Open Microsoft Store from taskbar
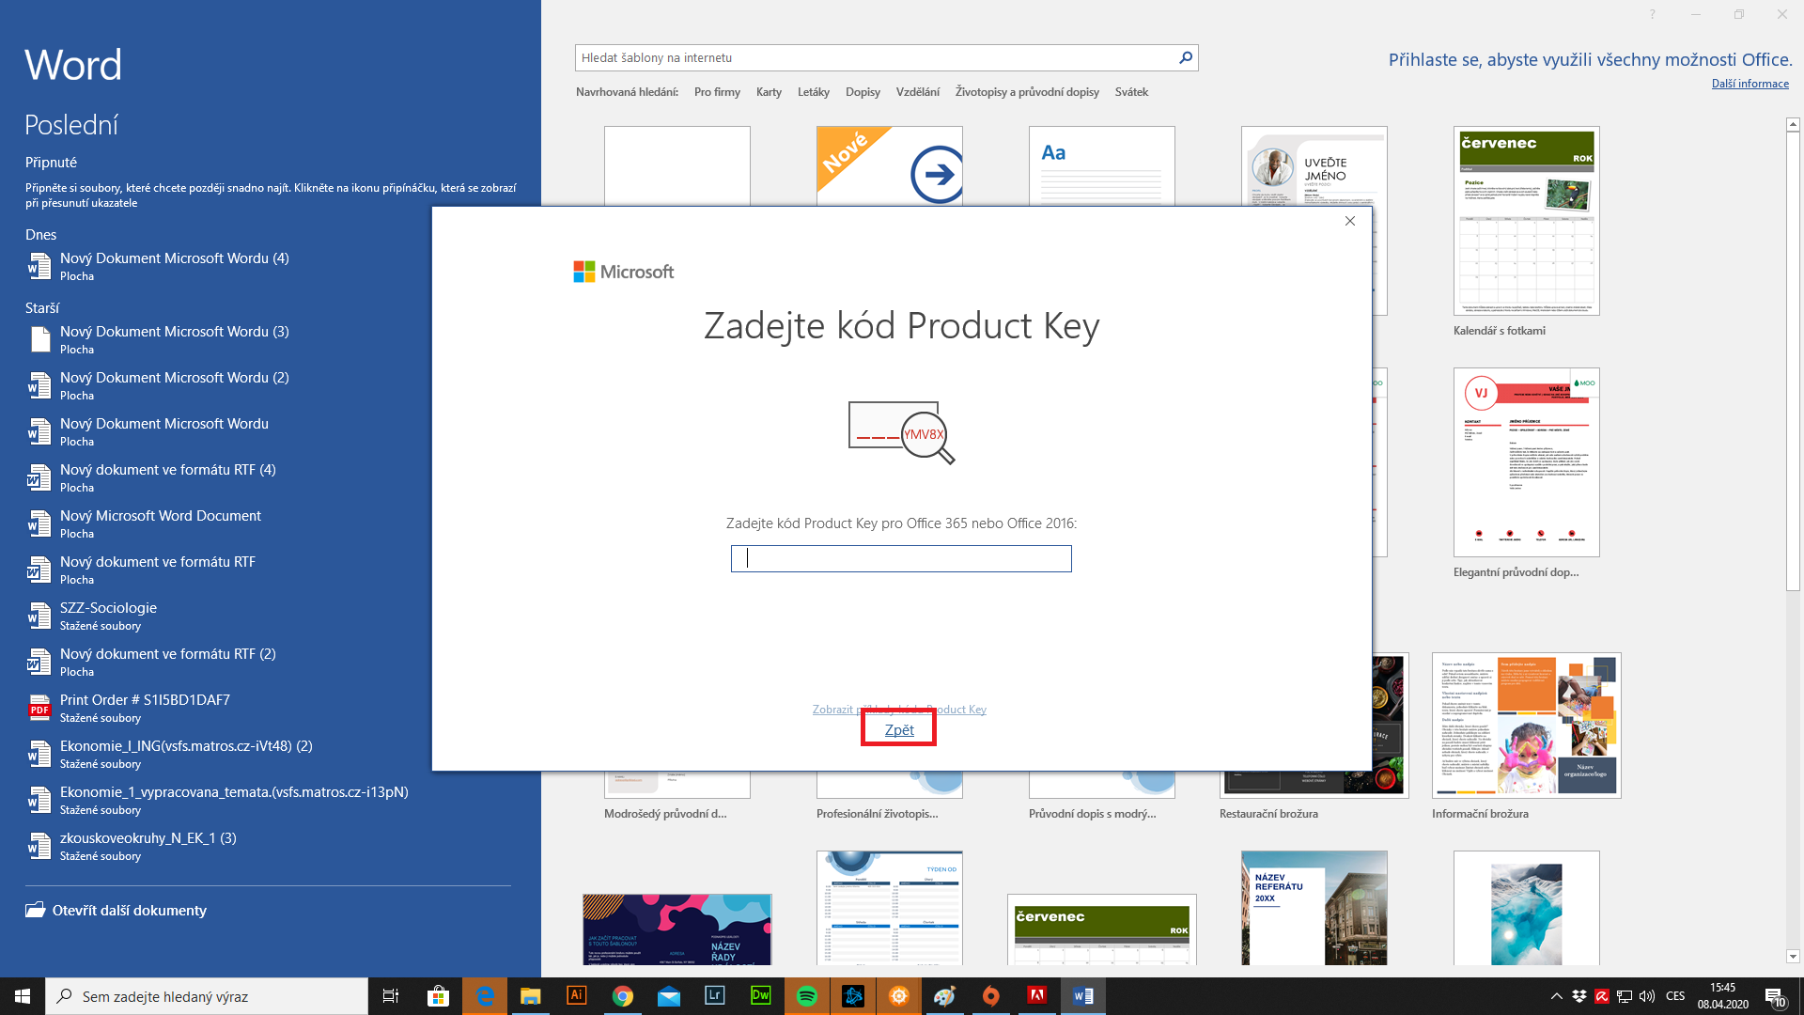Image resolution: width=1804 pixels, height=1015 pixels. pos(438,996)
